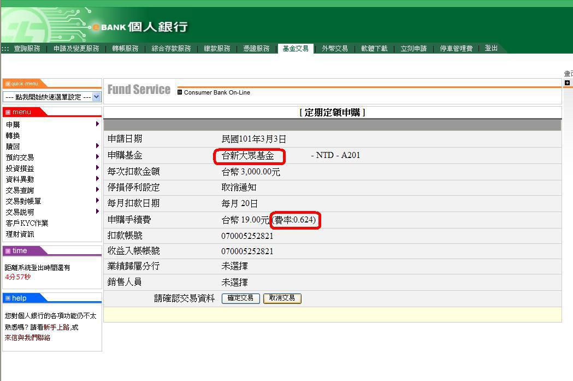This screenshot has width=573, height=381.
Task: Open 理財資訊 in the side menu
Action: point(20,235)
